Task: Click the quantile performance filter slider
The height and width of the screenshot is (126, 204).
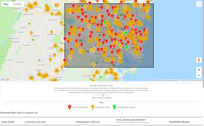Action: tap(103, 95)
